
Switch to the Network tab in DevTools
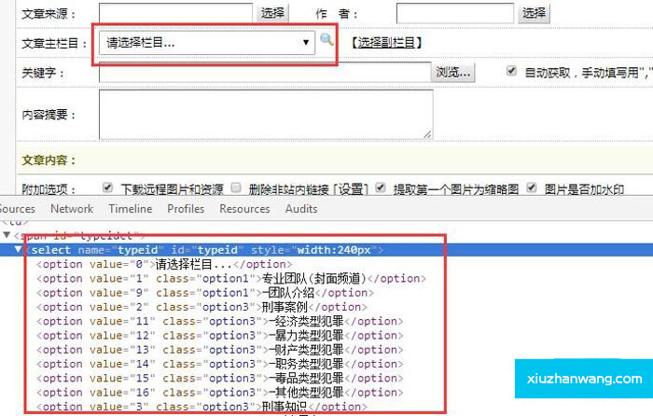72,209
